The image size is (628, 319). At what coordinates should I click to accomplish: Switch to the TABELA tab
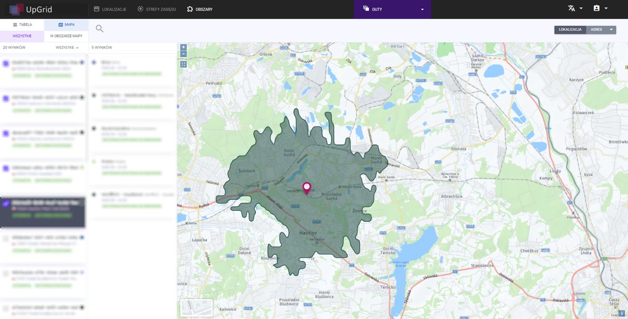(22, 25)
